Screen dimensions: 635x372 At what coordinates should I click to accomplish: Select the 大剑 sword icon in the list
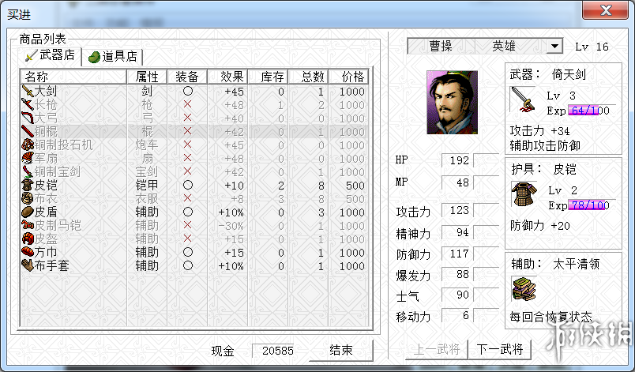coord(27,92)
